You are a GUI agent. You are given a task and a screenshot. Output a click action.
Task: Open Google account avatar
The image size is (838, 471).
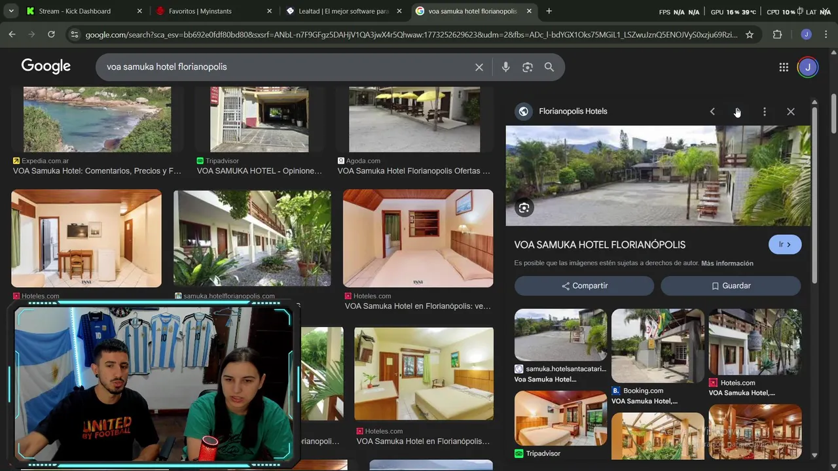click(x=808, y=67)
